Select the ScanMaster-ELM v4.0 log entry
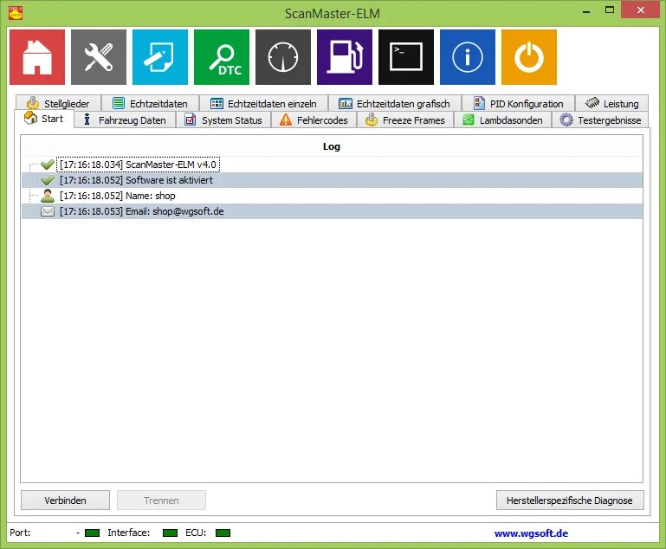The height and width of the screenshot is (549, 666). pyautogui.click(x=138, y=165)
